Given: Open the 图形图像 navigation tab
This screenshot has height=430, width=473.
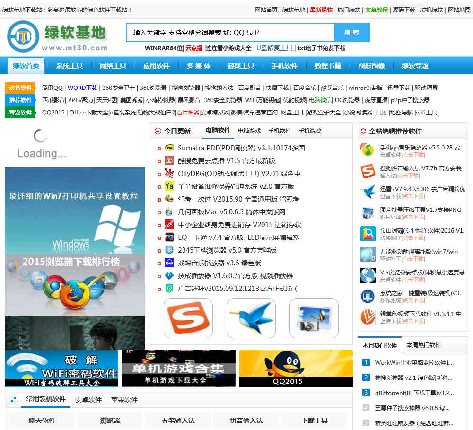Looking at the screenshot, I should click(371, 66).
